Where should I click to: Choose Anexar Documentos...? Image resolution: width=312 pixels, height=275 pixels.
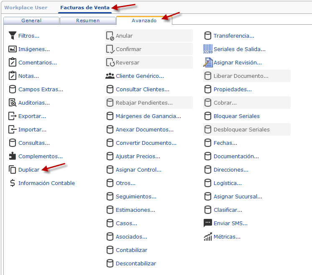tap(145, 129)
